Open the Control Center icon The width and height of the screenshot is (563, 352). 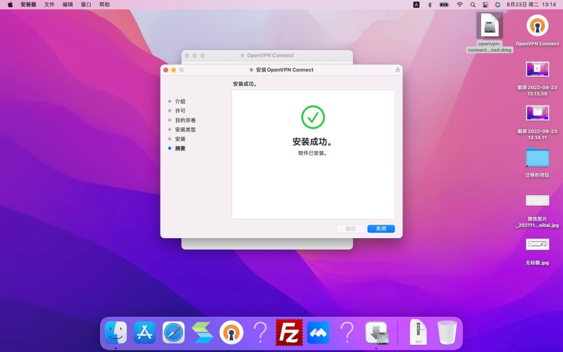coord(485,4)
